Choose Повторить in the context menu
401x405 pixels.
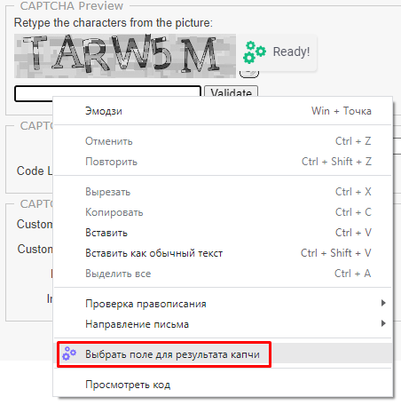click(x=223, y=162)
